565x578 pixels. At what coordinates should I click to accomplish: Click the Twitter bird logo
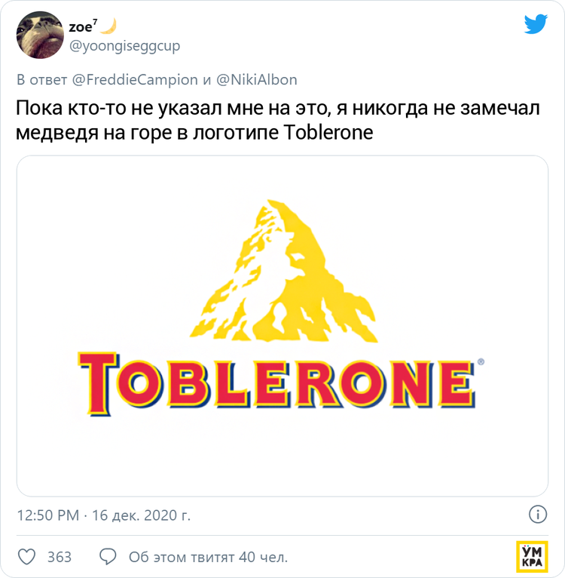coord(536,24)
